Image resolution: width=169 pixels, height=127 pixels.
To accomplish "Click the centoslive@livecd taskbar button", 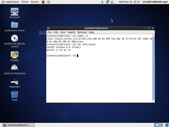I will [x=19, y=125].
